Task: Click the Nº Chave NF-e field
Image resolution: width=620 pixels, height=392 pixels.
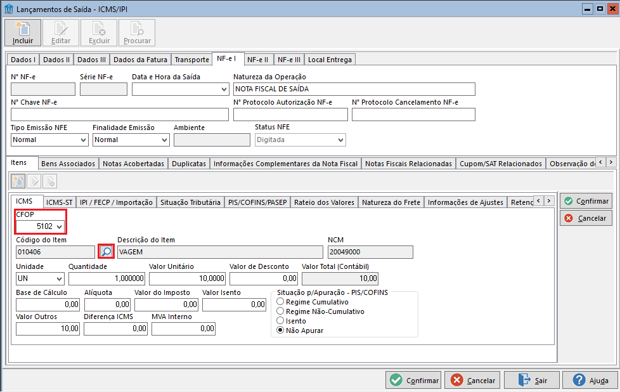Action: pyautogui.click(x=119, y=115)
